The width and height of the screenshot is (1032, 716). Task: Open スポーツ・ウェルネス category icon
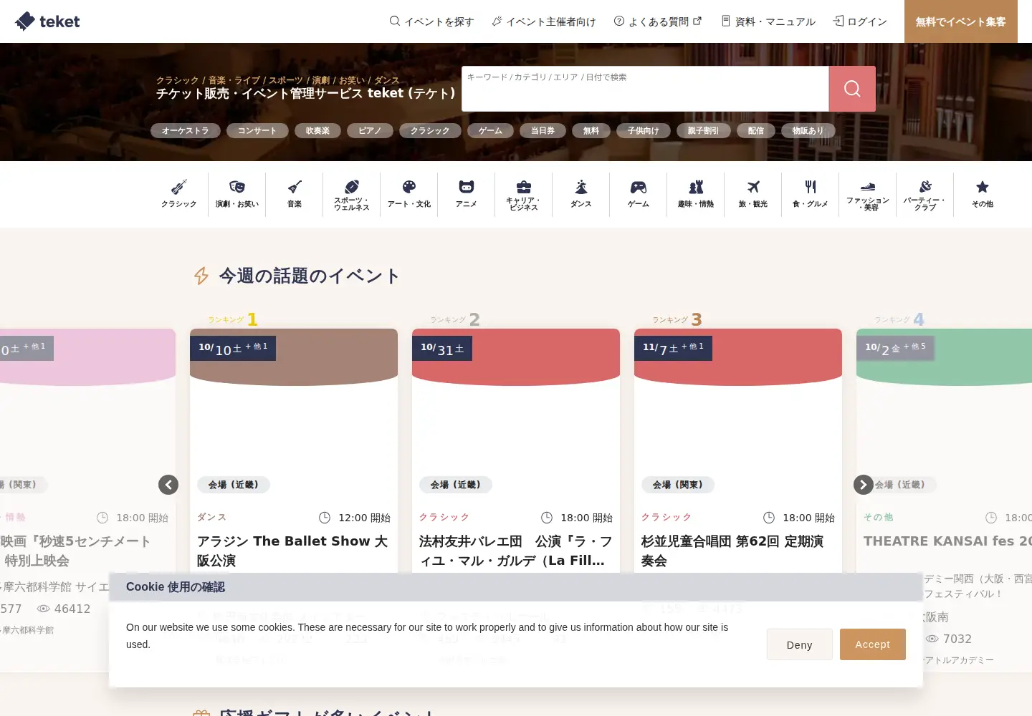[x=352, y=194]
